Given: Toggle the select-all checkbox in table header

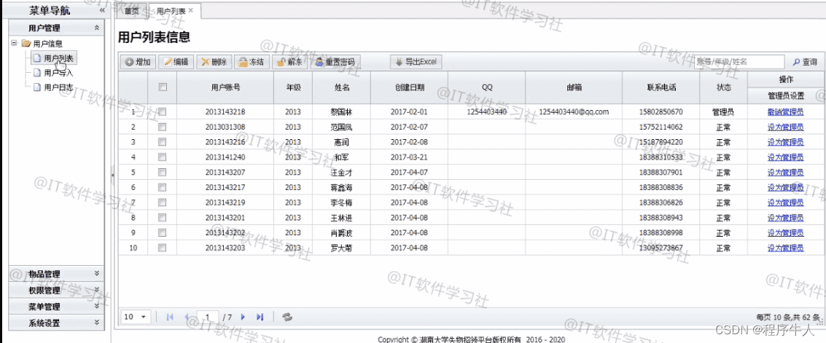Looking at the screenshot, I should pos(163,87).
